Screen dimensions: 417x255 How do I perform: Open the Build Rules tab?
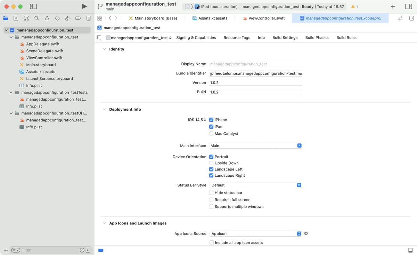pos(346,38)
